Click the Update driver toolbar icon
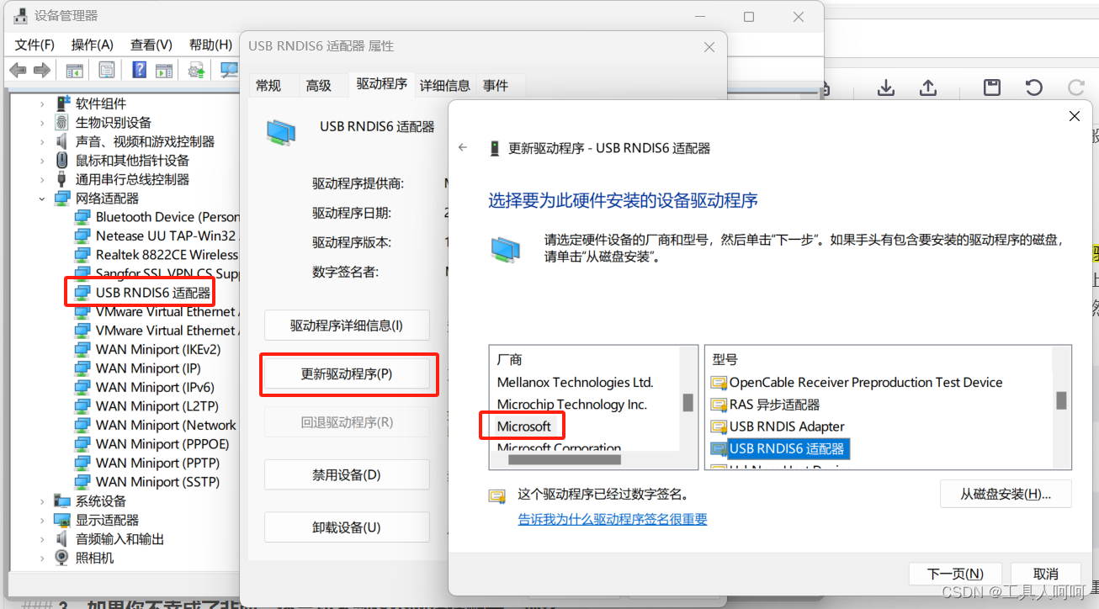The width and height of the screenshot is (1099, 609). [x=196, y=70]
